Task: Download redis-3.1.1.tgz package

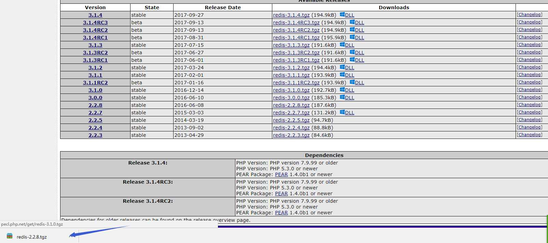Action: [291, 75]
